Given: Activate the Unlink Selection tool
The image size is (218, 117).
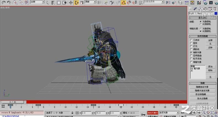Looking at the screenshot, I should [21, 2].
